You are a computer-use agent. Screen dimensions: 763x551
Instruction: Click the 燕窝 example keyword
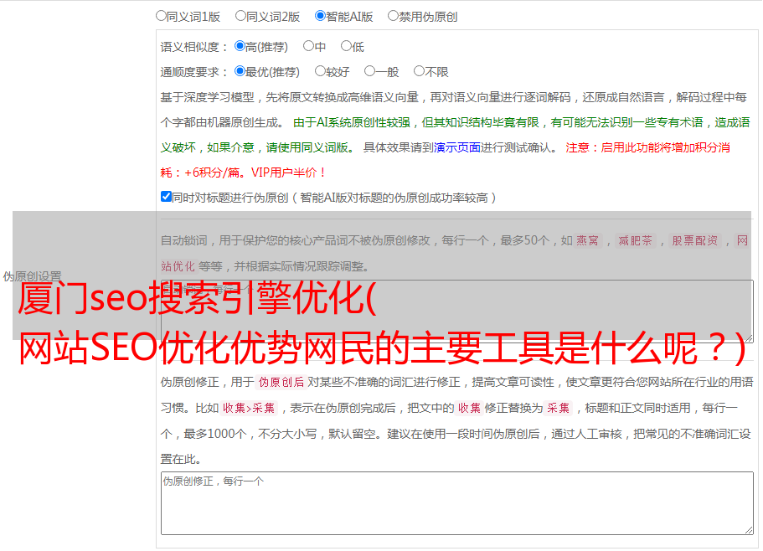coord(587,240)
